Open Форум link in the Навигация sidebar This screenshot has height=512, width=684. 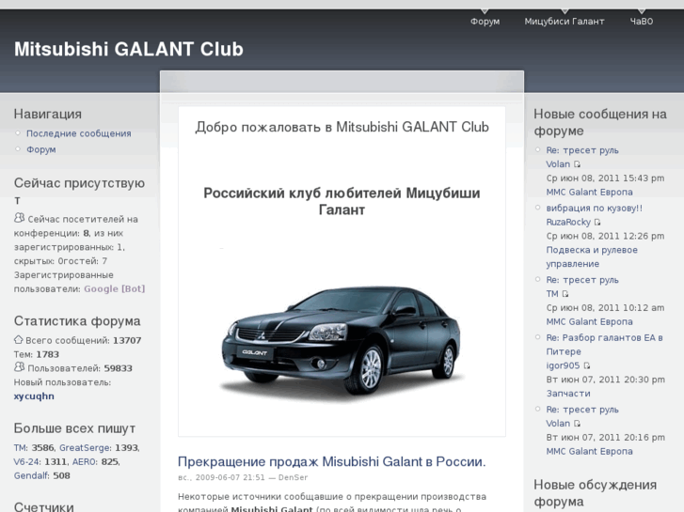coord(41,149)
